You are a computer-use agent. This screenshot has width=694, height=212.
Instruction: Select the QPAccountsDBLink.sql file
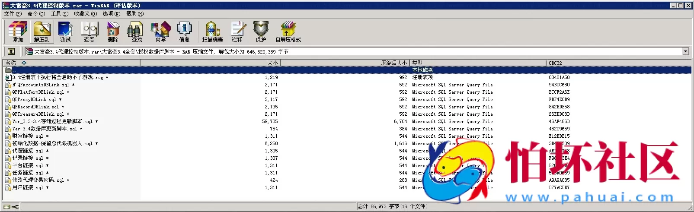[41, 85]
